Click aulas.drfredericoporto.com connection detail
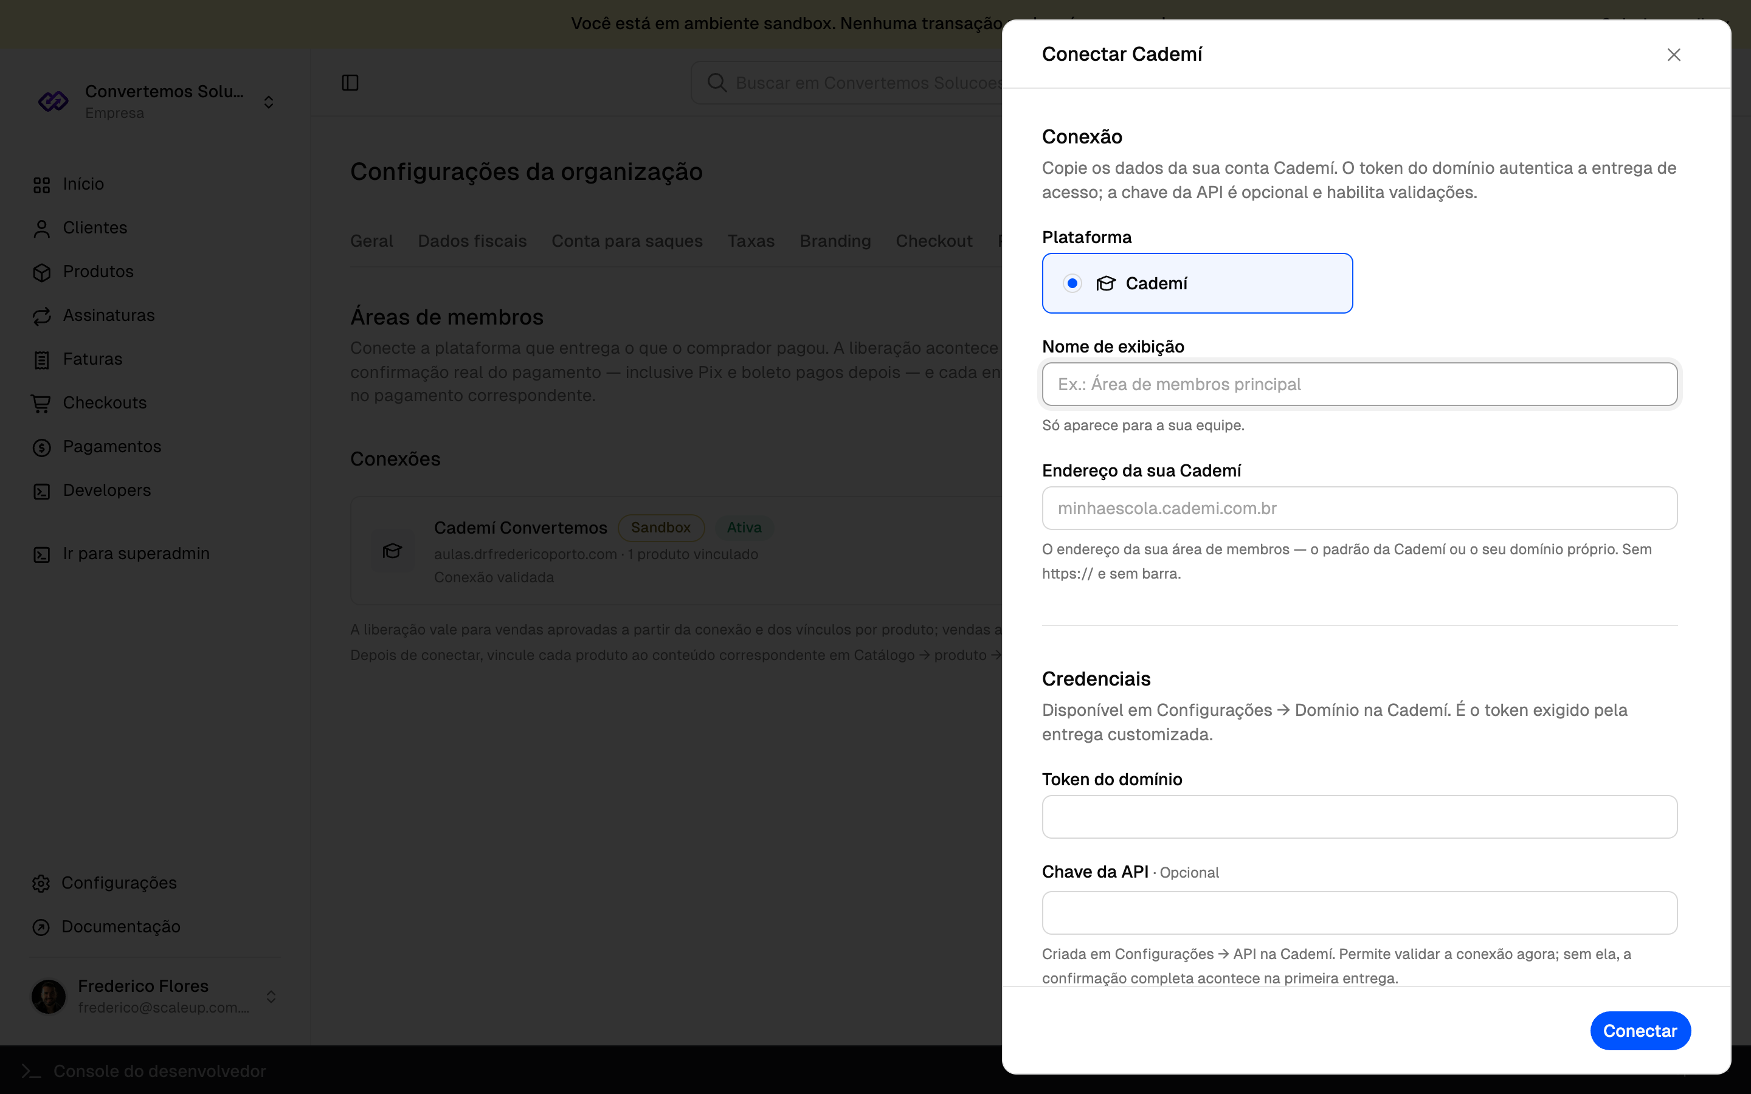 point(525,554)
